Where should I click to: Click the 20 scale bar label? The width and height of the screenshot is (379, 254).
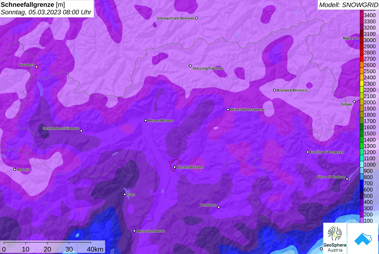click(x=47, y=249)
